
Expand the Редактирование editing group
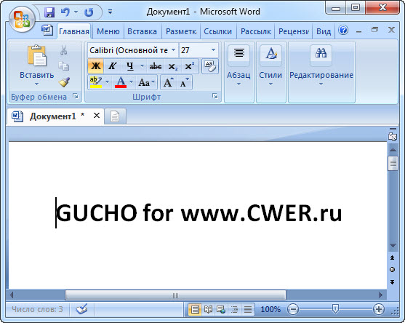pos(321,72)
